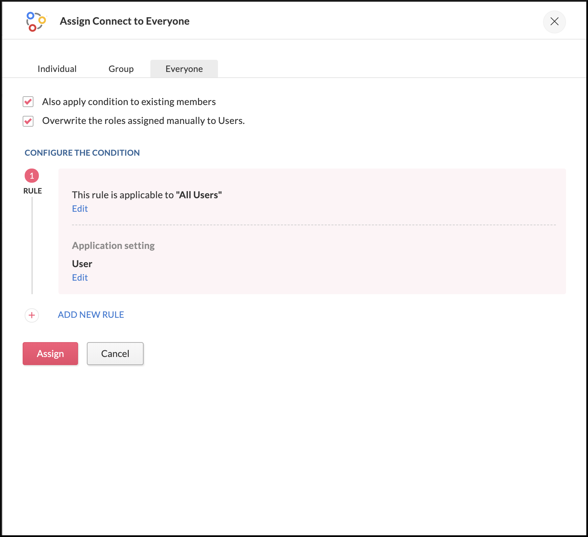
Task: Open the Group tab
Action: [121, 69]
